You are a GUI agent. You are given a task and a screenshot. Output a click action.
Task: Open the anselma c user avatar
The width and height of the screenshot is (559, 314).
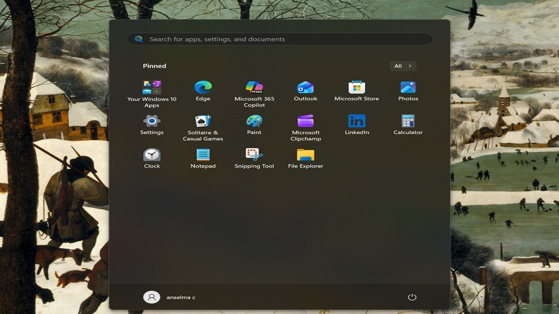tap(152, 297)
